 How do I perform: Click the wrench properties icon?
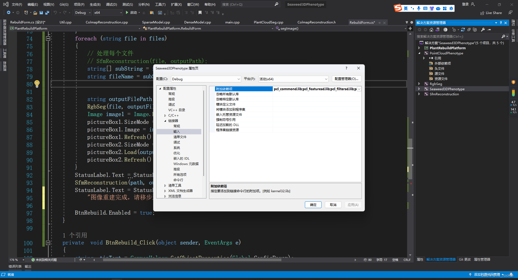pos(483,30)
